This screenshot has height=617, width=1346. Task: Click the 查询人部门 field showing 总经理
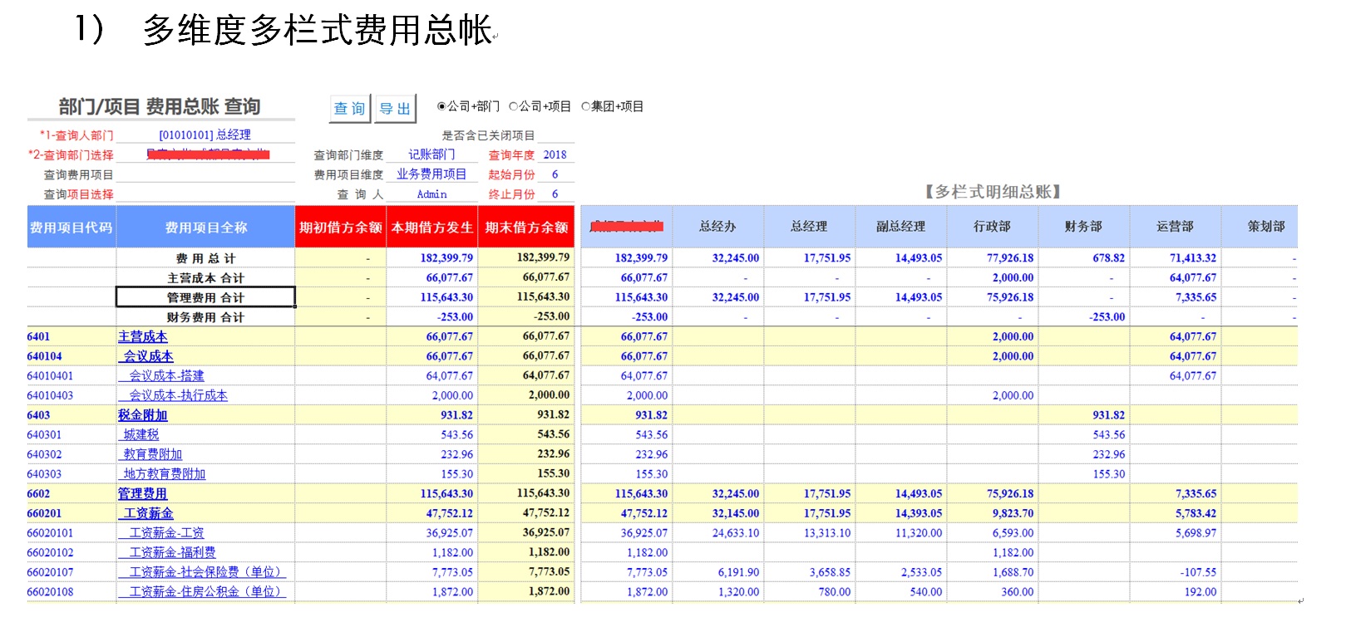205,135
